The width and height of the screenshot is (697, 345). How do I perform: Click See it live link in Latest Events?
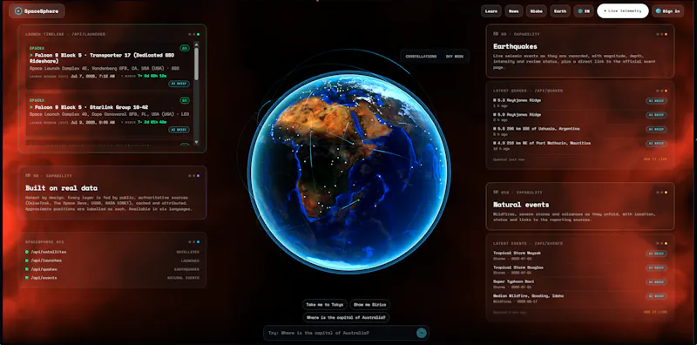pyautogui.click(x=655, y=312)
